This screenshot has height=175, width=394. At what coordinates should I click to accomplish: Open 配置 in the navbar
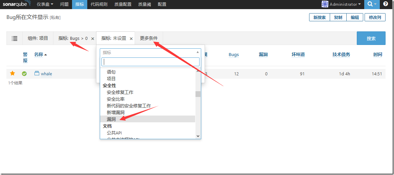point(162,4)
